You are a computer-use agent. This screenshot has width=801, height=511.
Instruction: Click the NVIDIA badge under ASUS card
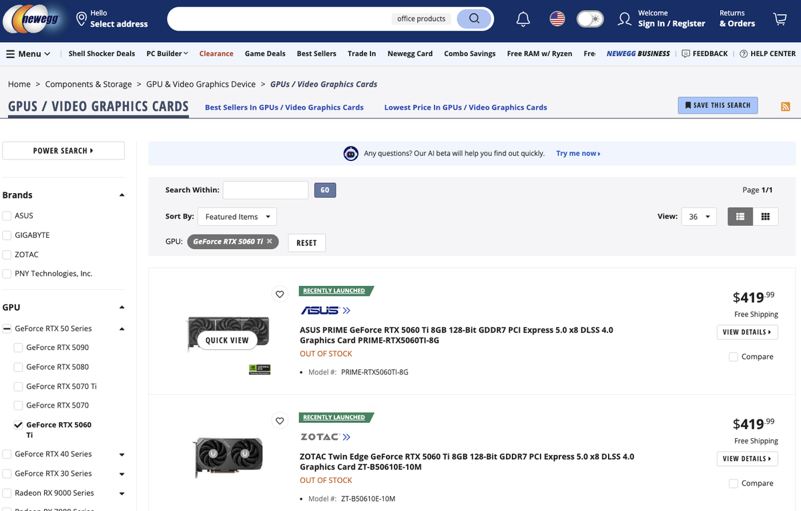[260, 369]
